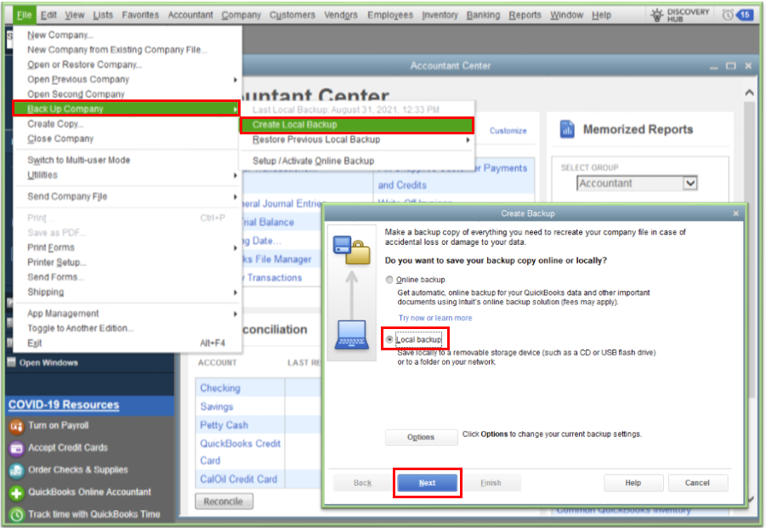Select the Online backup radio button

(389, 280)
